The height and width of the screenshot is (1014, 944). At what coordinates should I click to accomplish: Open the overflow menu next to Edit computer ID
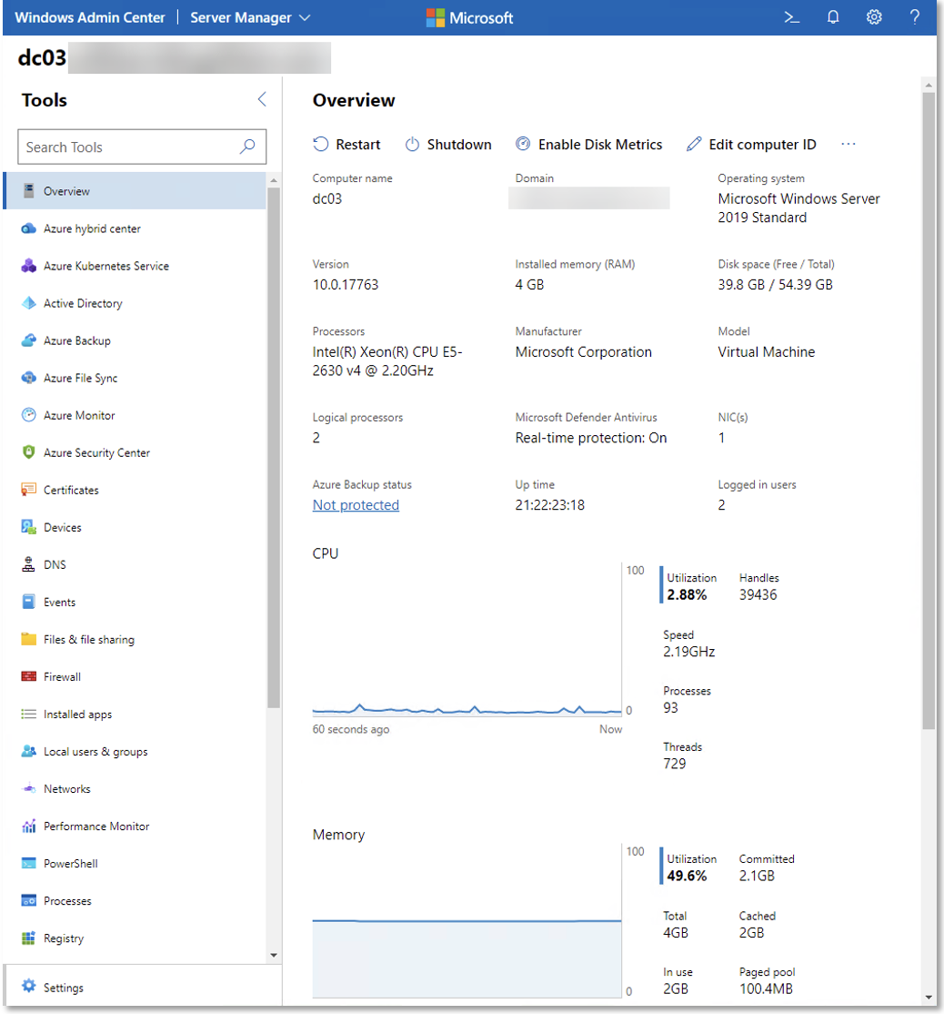click(x=849, y=144)
